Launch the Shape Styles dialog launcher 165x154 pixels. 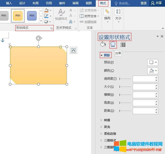click(x=52, y=29)
